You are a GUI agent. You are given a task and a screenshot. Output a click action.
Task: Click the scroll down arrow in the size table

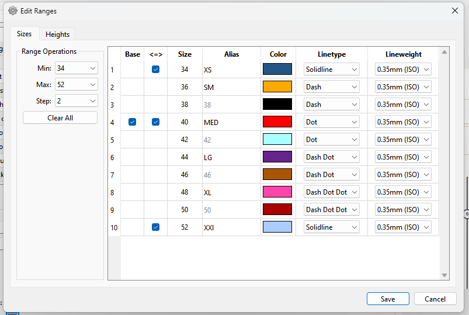(x=444, y=275)
